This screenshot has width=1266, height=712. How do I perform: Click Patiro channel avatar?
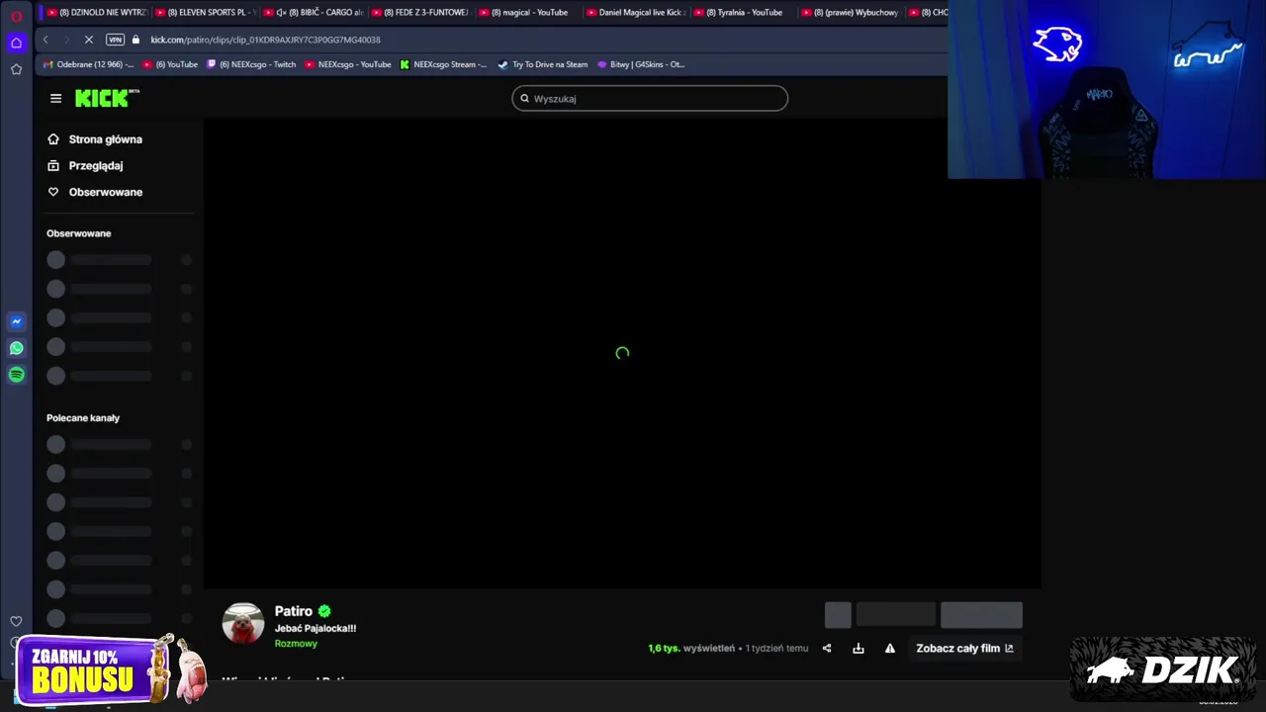[x=243, y=624]
